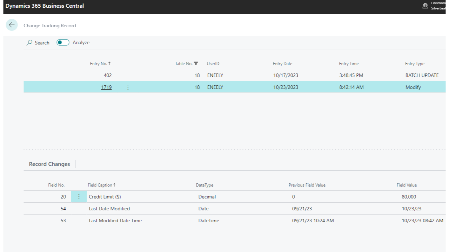Select entry number 402 cell

(x=108, y=75)
